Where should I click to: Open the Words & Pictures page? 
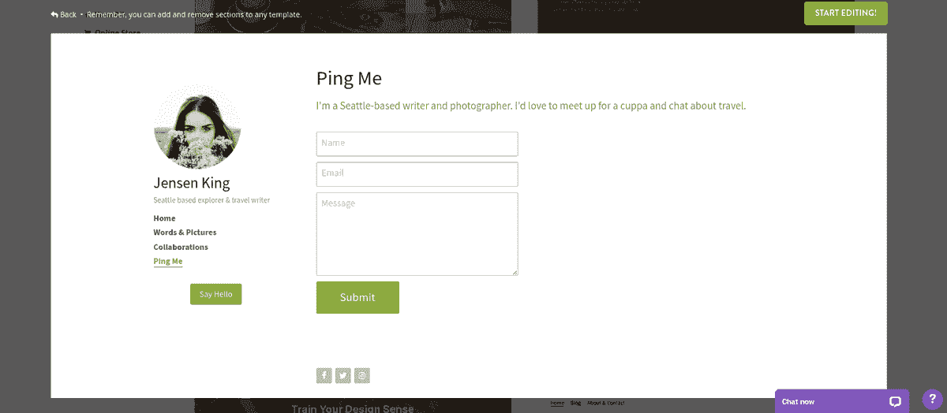185,233
